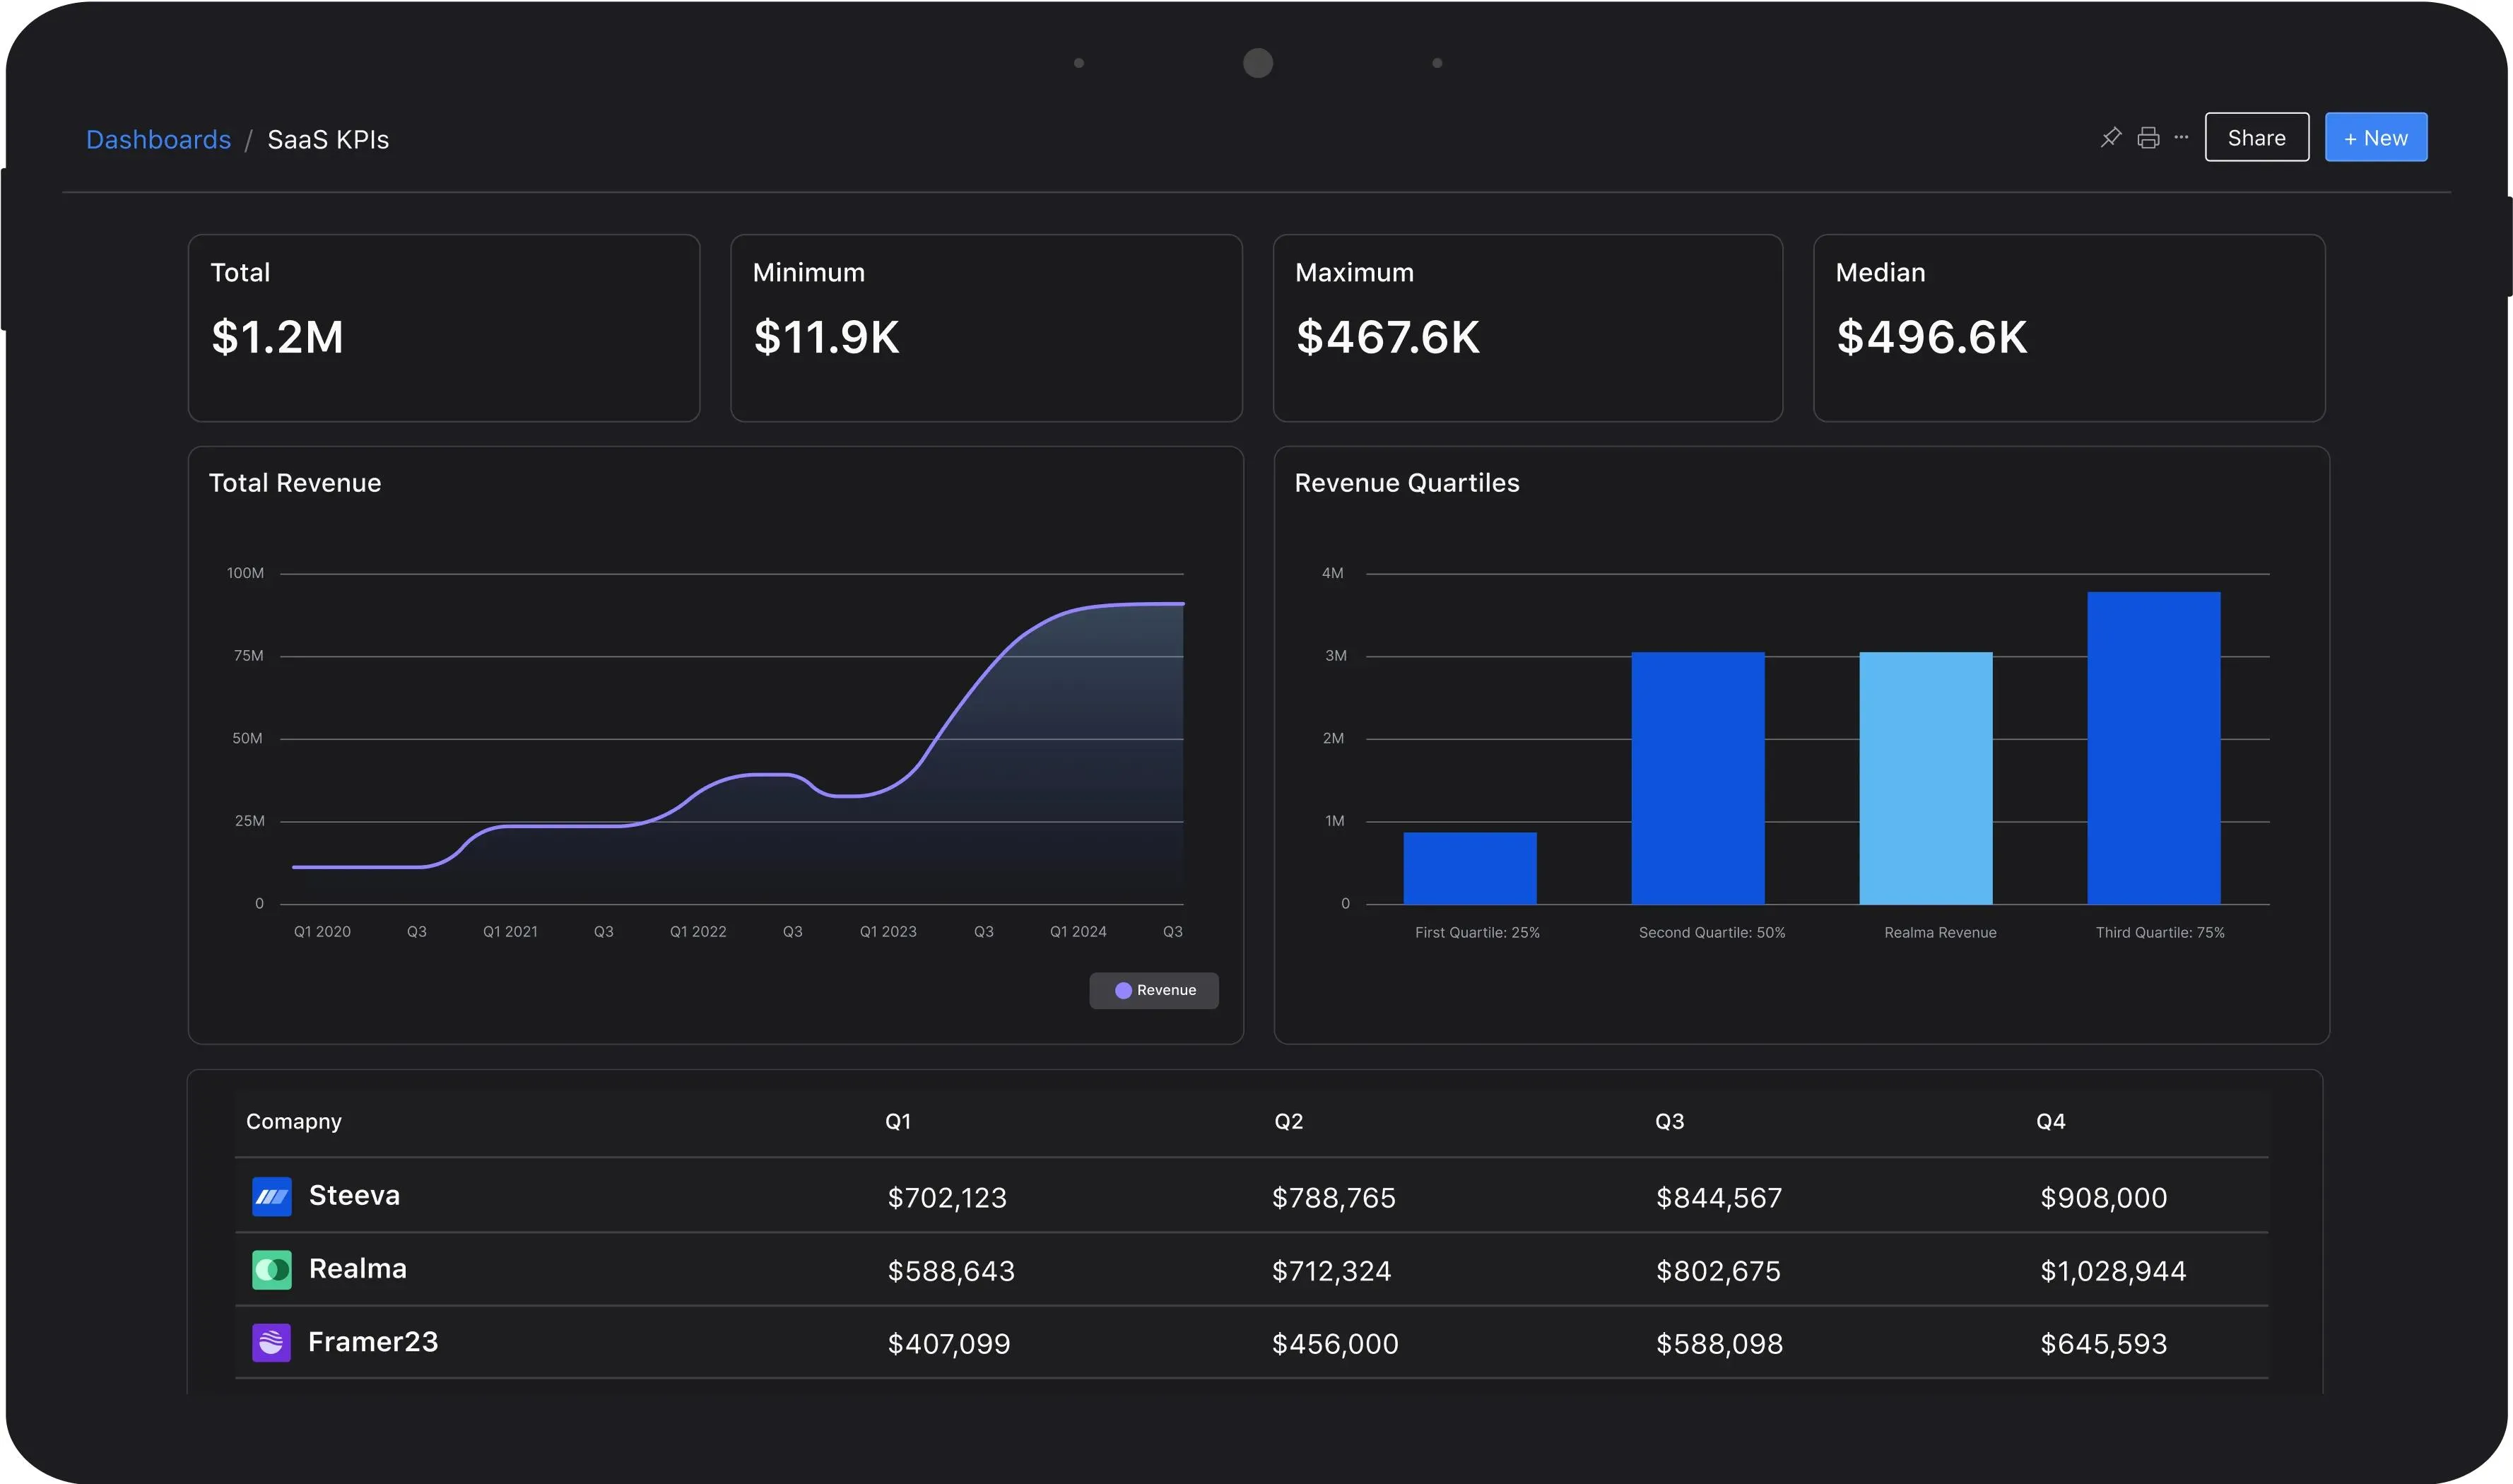Click the Realma Revenue axis label
The height and width of the screenshot is (1484, 2513).
[x=1940, y=933]
